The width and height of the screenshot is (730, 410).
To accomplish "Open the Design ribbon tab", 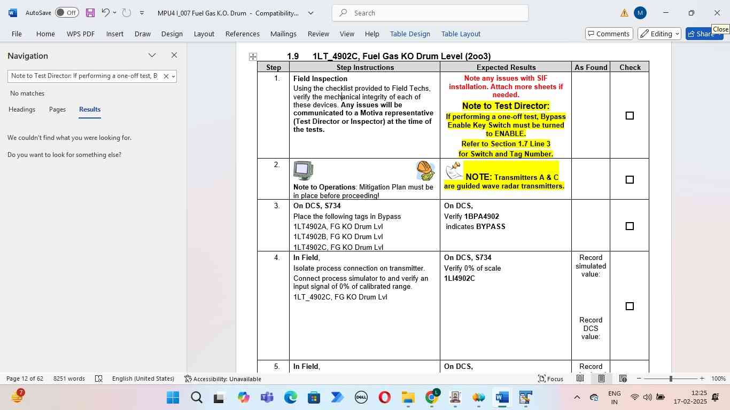I will (x=172, y=34).
